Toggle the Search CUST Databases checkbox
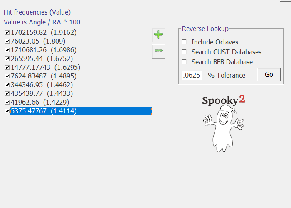 184,52
